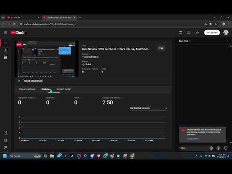The width and height of the screenshot is (232, 174).
Task: Open the settings gear in left sidebar
Action: 5,140
